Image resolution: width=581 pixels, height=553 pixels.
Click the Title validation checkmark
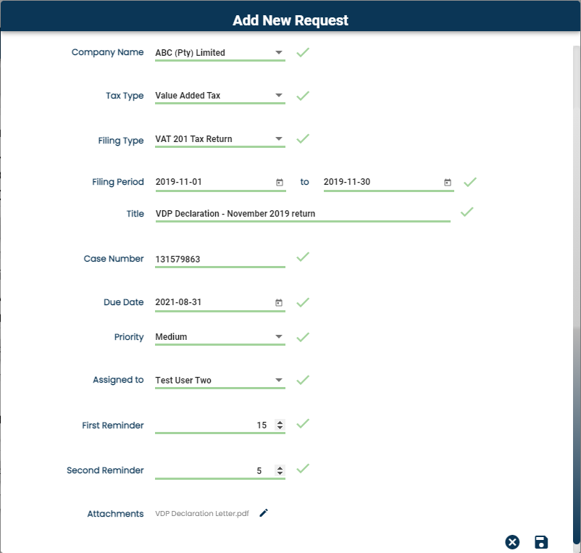(x=467, y=212)
